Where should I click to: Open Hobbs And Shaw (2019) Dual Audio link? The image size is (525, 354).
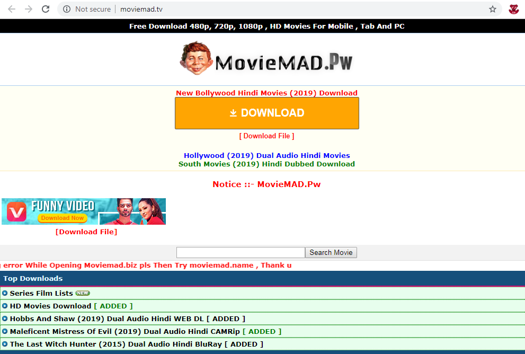128,319
